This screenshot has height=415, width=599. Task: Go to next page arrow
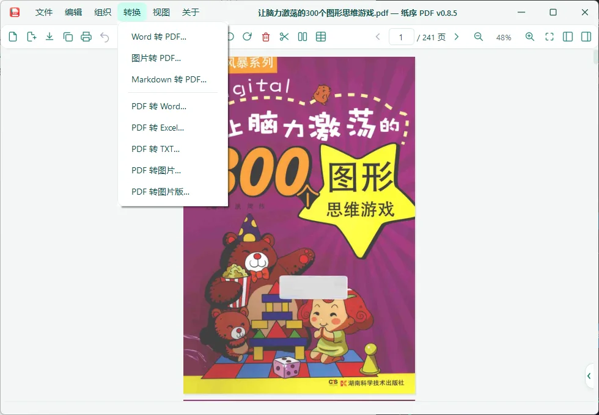pyautogui.click(x=457, y=37)
